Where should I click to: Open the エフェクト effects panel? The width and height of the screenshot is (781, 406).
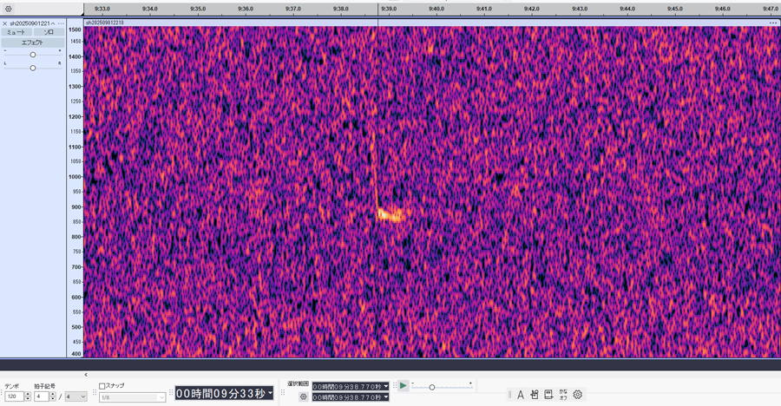tap(33, 43)
